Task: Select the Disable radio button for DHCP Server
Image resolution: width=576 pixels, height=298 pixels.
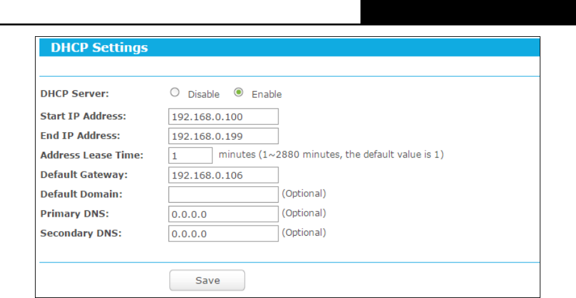Action: click(x=175, y=93)
